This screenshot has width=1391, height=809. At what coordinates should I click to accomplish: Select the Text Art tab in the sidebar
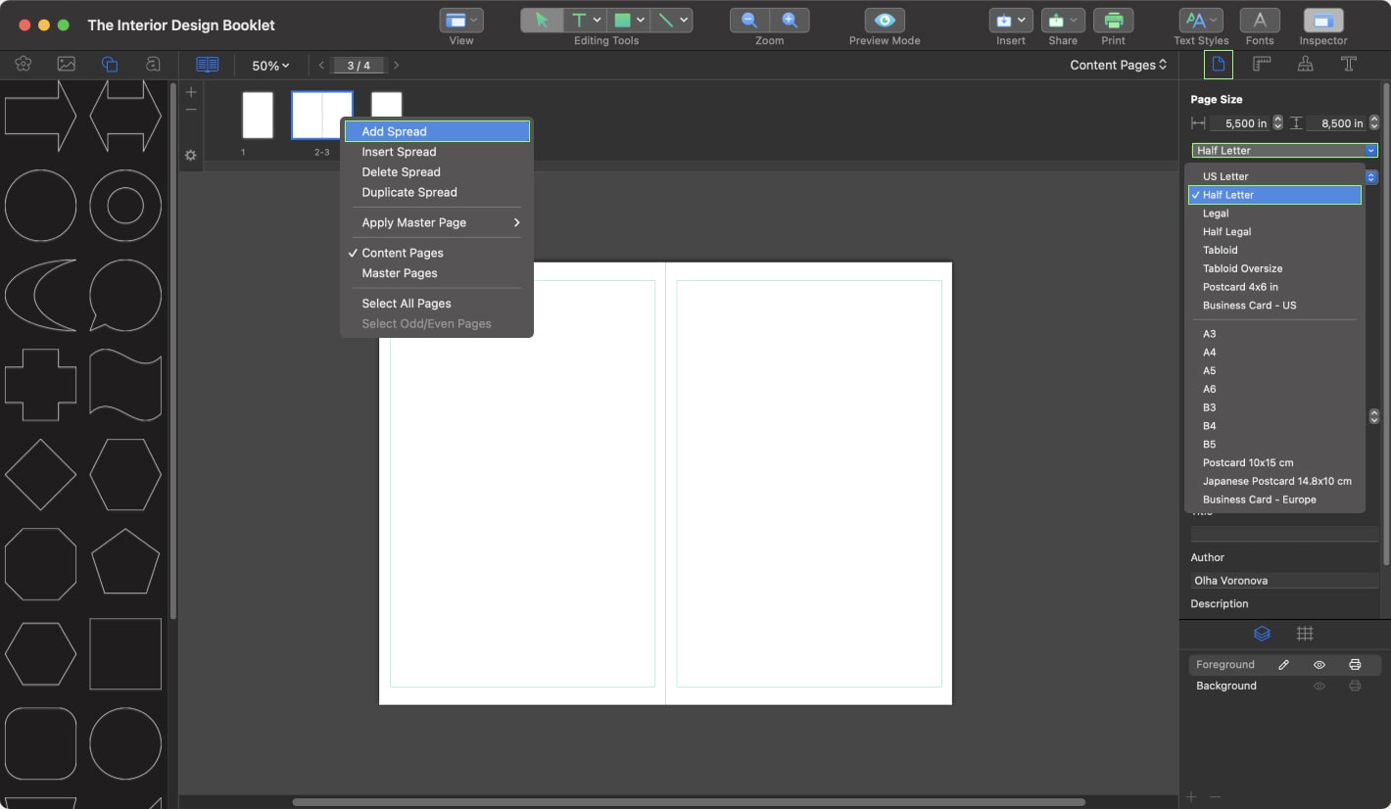click(153, 64)
